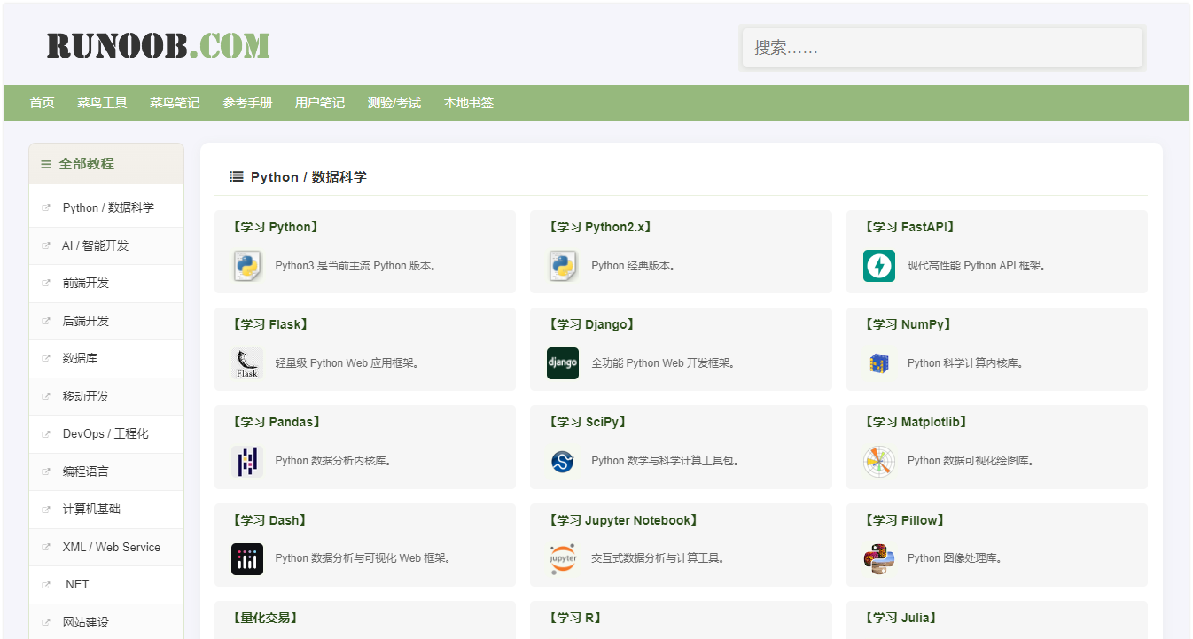
Task: Go to 首页 in the navigation bar
Action: click(42, 103)
